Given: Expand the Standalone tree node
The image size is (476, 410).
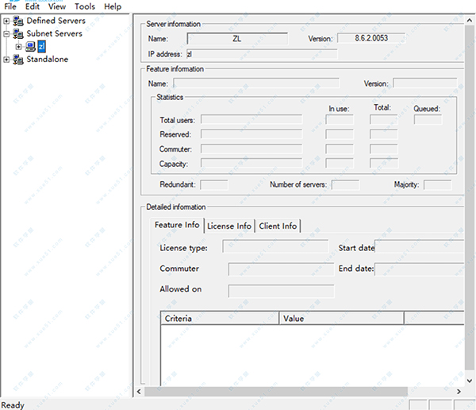Looking at the screenshot, I should pos(7,60).
